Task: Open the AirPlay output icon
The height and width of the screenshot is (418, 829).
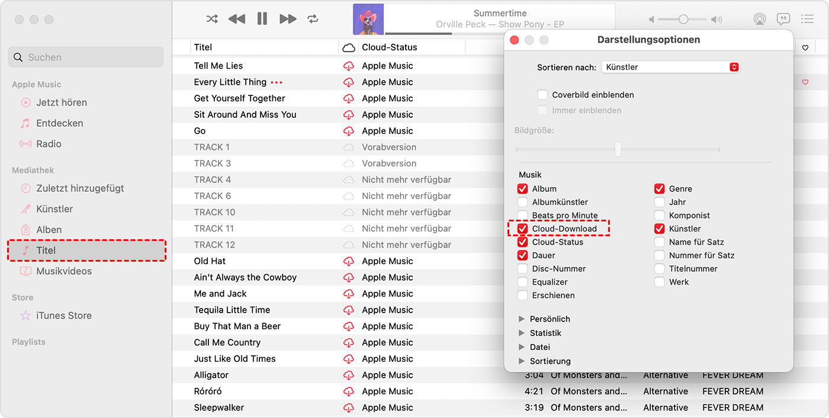Action: pyautogui.click(x=759, y=19)
